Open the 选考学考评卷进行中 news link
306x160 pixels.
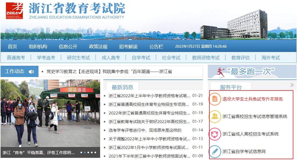pyautogui.click(x=145, y=130)
